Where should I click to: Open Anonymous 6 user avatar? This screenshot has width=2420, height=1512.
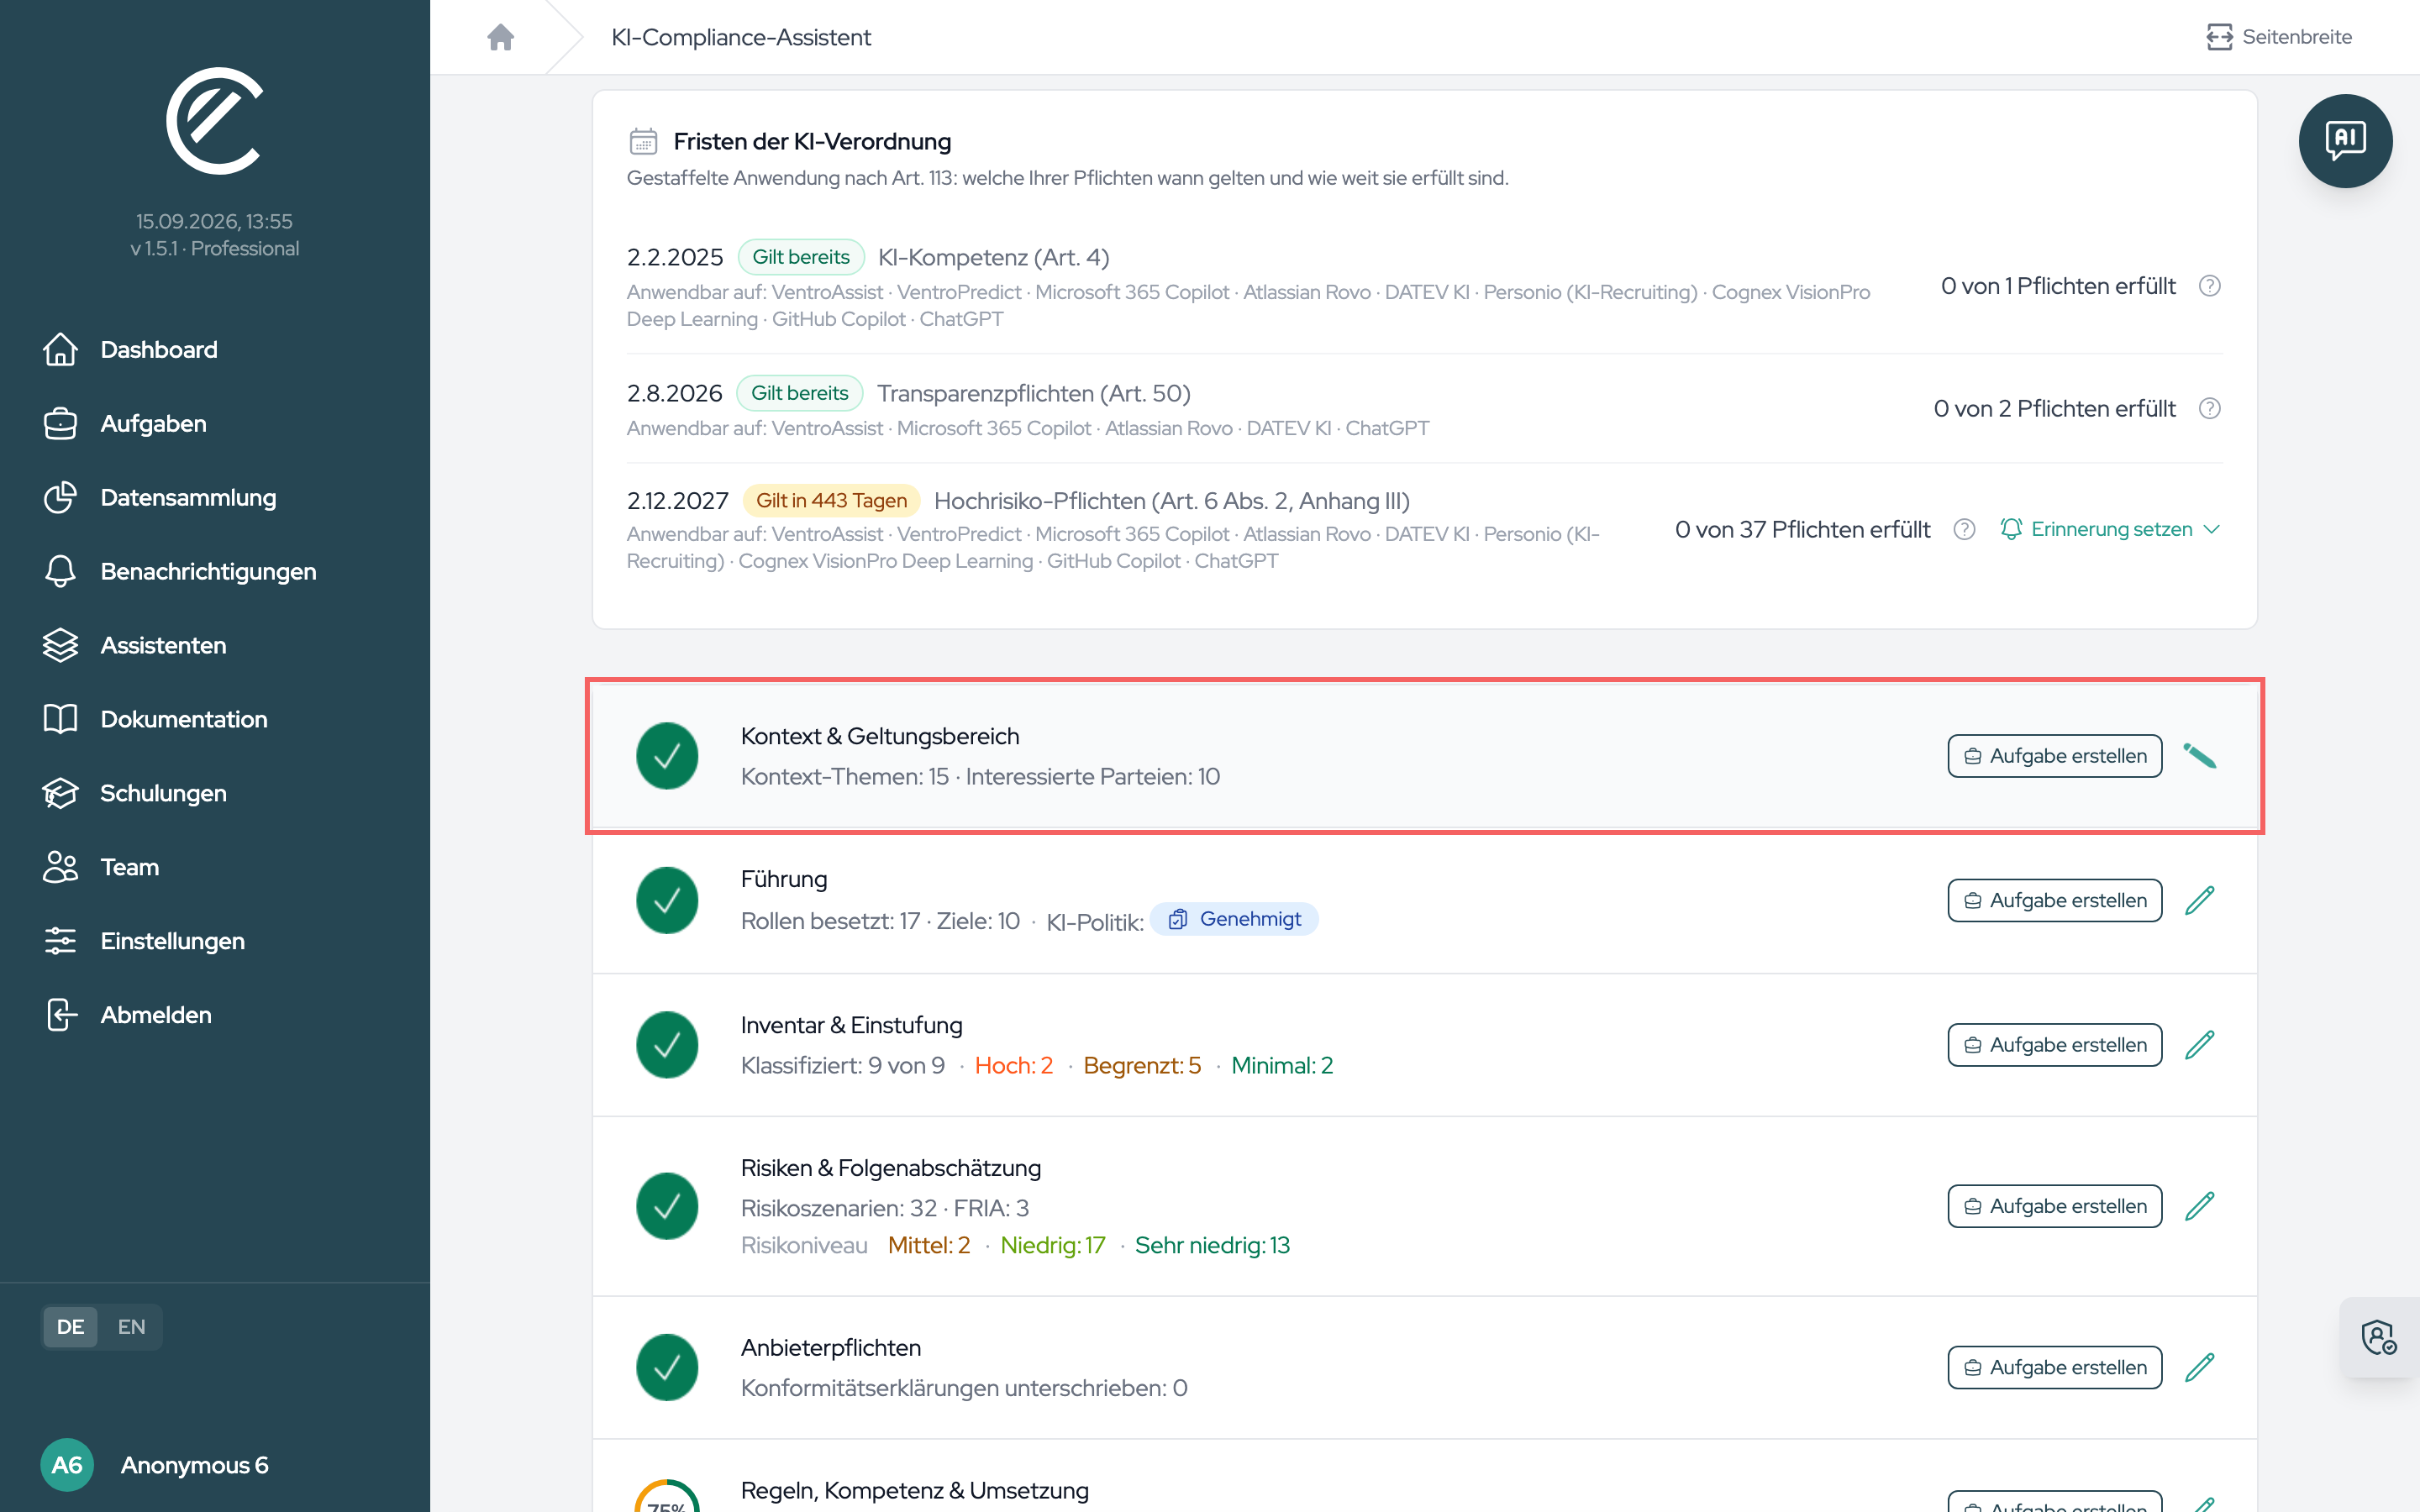pos(67,1464)
